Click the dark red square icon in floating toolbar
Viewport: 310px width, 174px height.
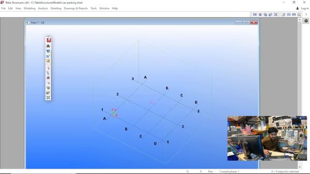(x=48, y=78)
